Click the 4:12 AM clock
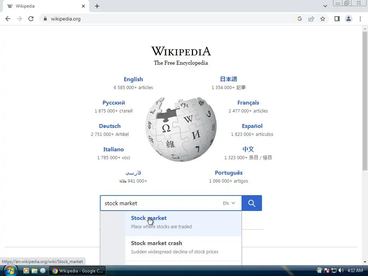 [x=355, y=270]
